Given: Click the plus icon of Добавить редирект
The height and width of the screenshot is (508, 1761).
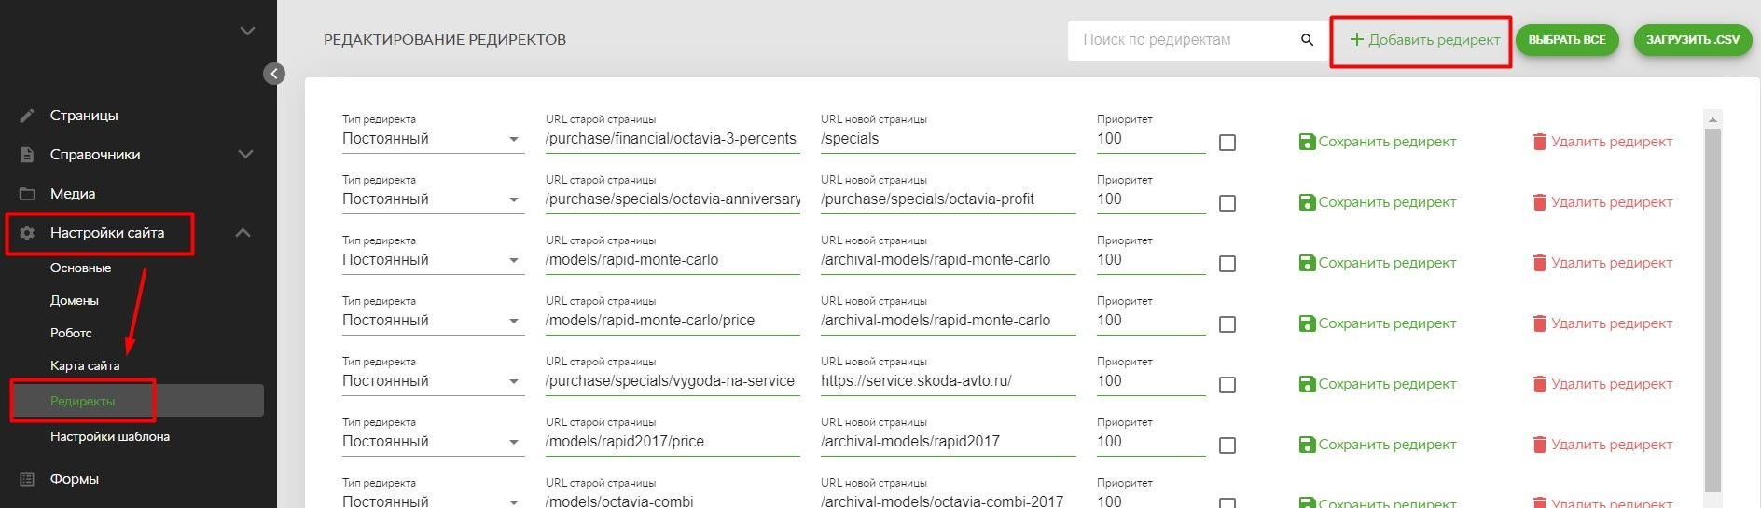Looking at the screenshot, I should coord(1357,40).
